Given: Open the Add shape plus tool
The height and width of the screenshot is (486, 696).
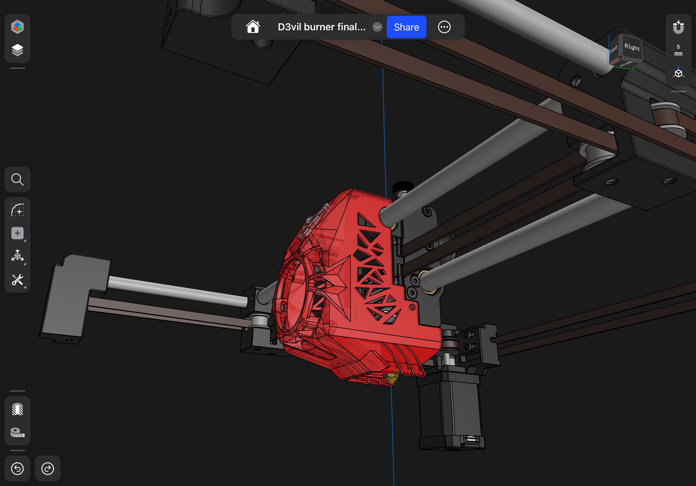Looking at the screenshot, I should 17,233.
